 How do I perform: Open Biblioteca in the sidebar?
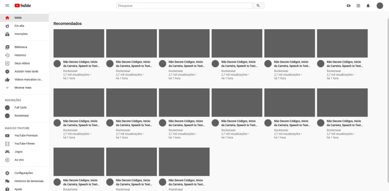coord(21,47)
